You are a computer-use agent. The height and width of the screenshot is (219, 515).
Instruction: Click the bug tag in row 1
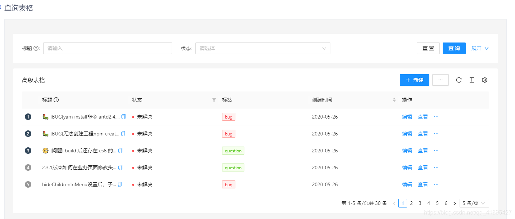(x=229, y=117)
